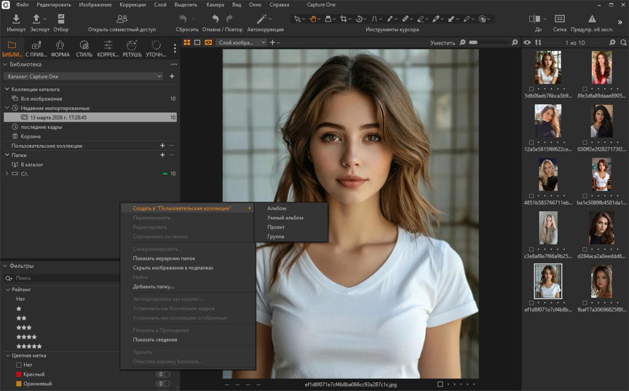Image resolution: width=629 pixels, height=391 pixels.
Task: Collapse the Фильтры panel section
Action: coord(5,266)
